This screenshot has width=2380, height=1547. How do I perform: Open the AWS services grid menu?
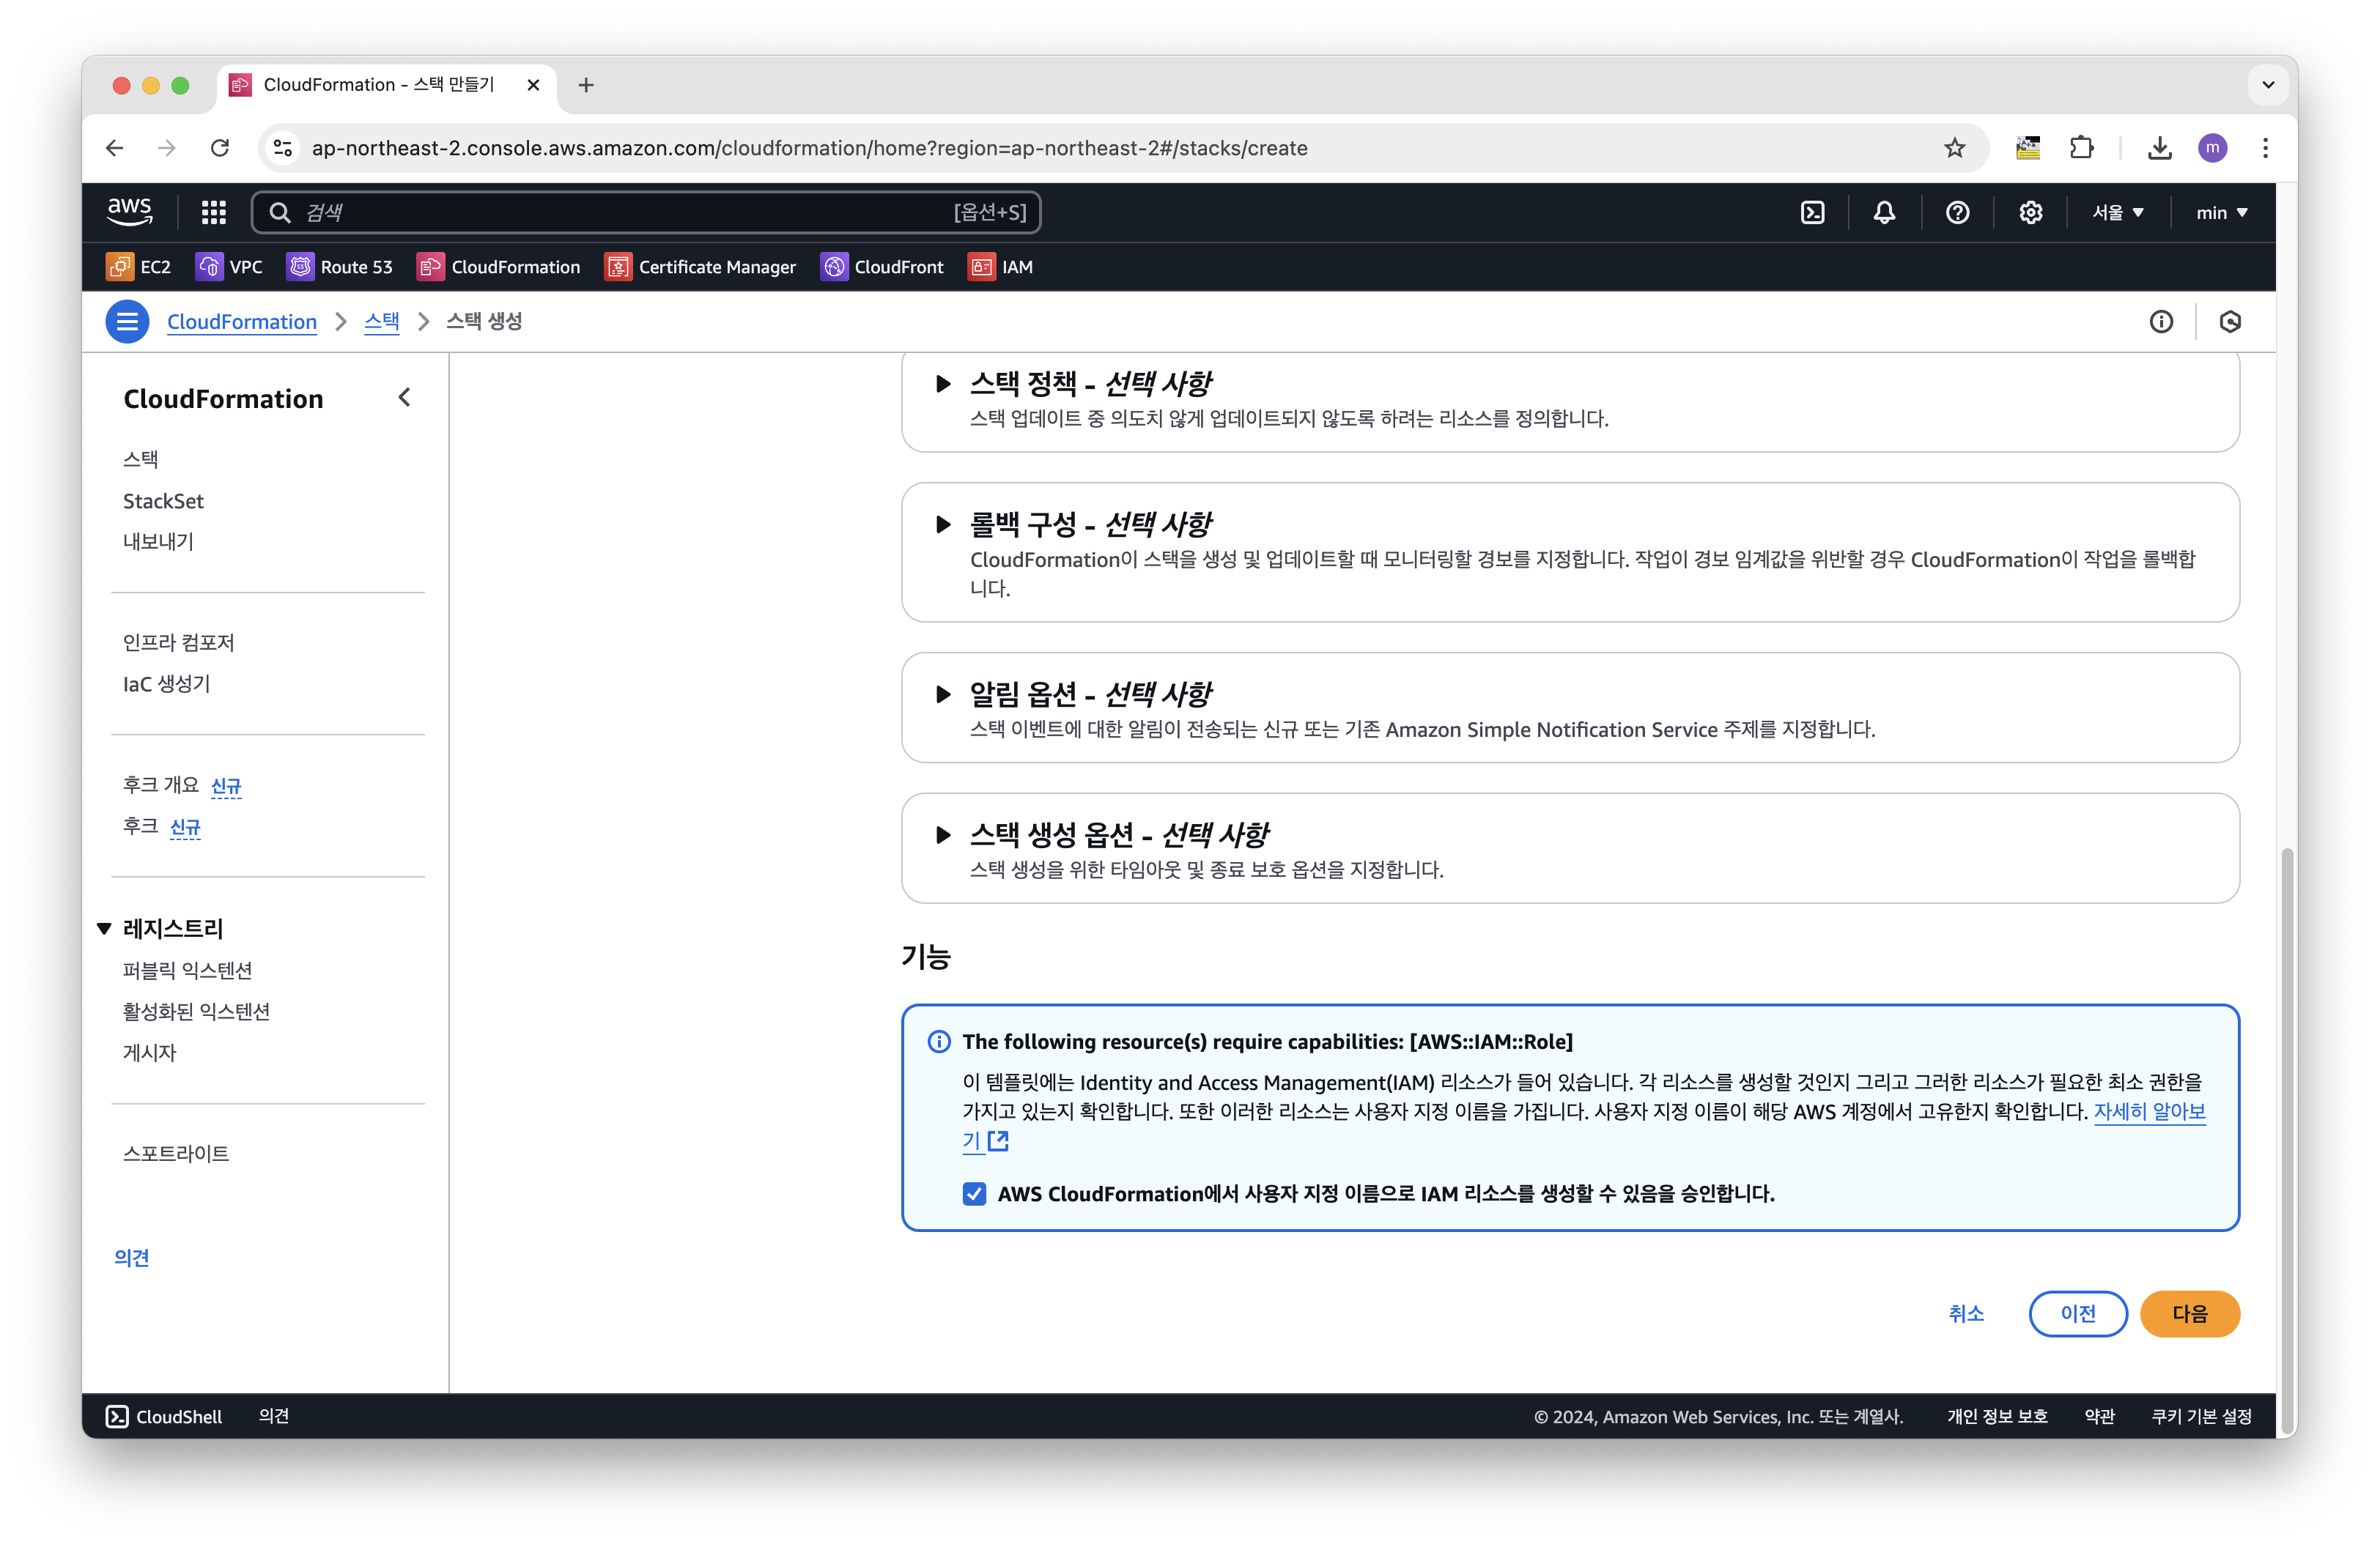coord(213,213)
